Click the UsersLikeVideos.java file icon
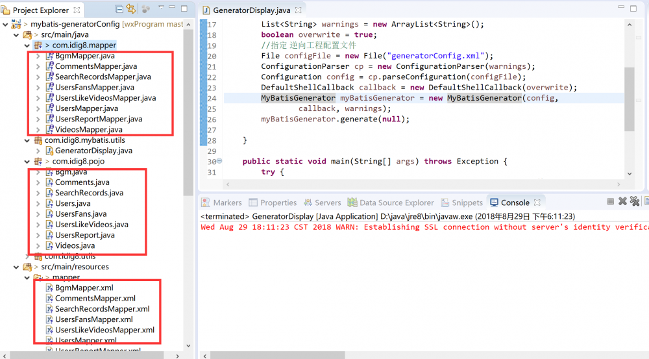 point(49,225)
